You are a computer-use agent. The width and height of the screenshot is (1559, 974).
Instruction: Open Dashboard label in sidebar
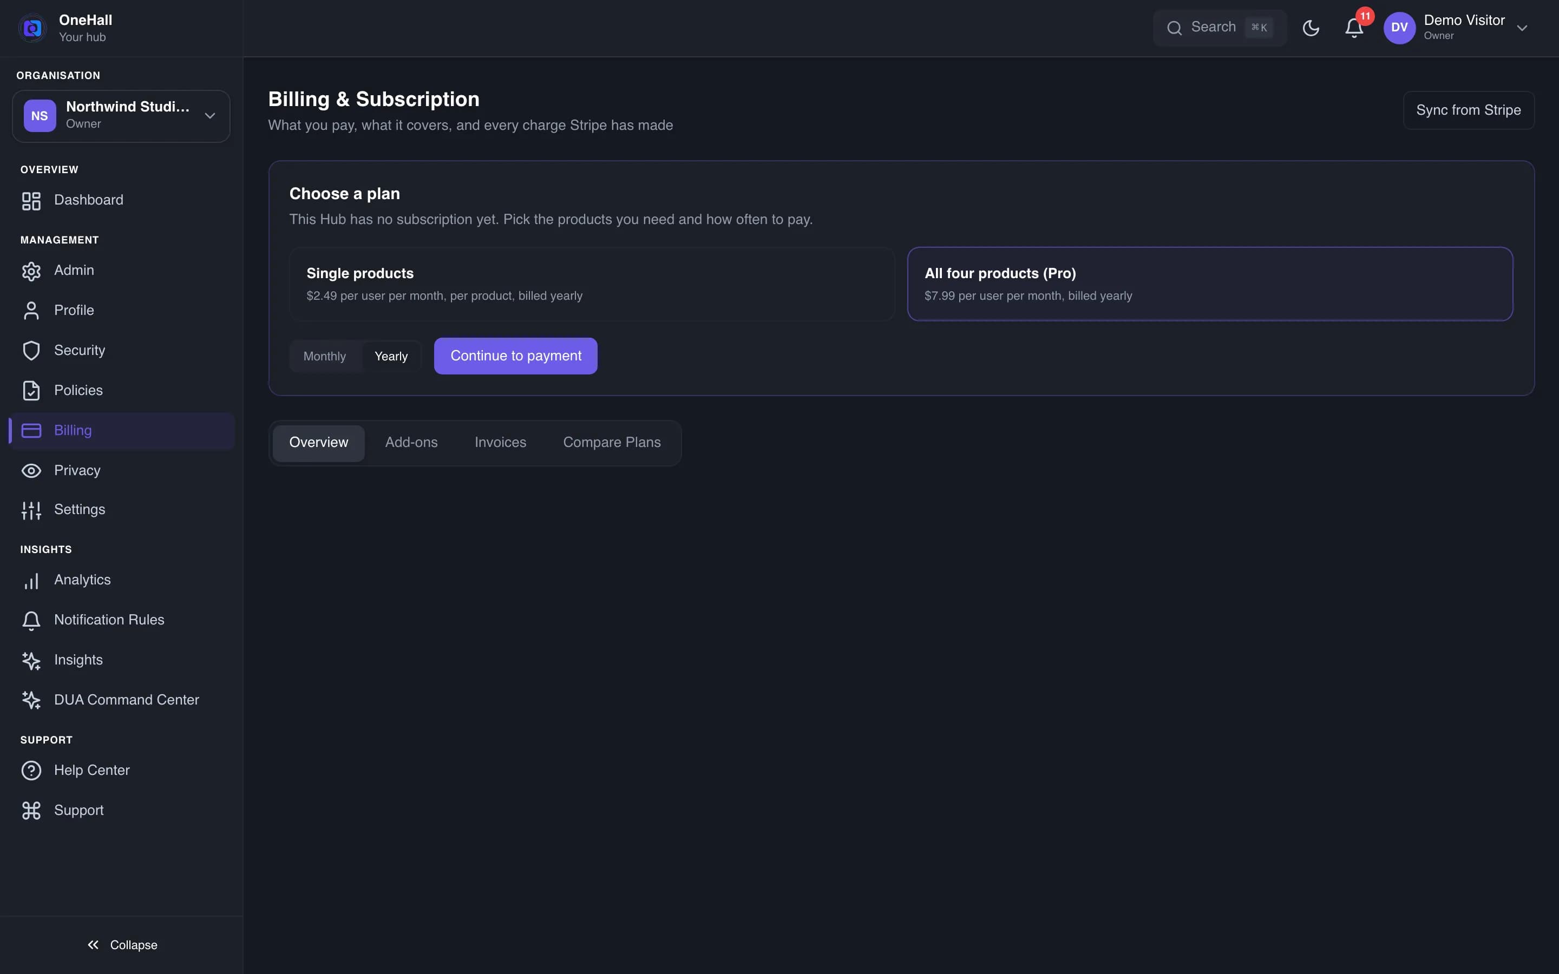[x=89, y=200]
